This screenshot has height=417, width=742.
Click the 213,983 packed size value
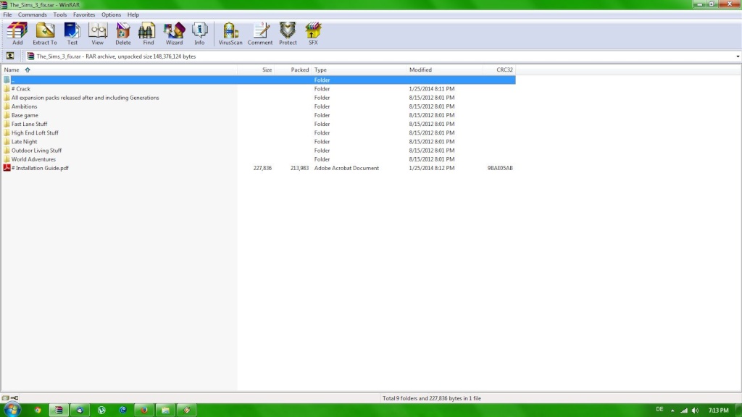tap(299, 168)
